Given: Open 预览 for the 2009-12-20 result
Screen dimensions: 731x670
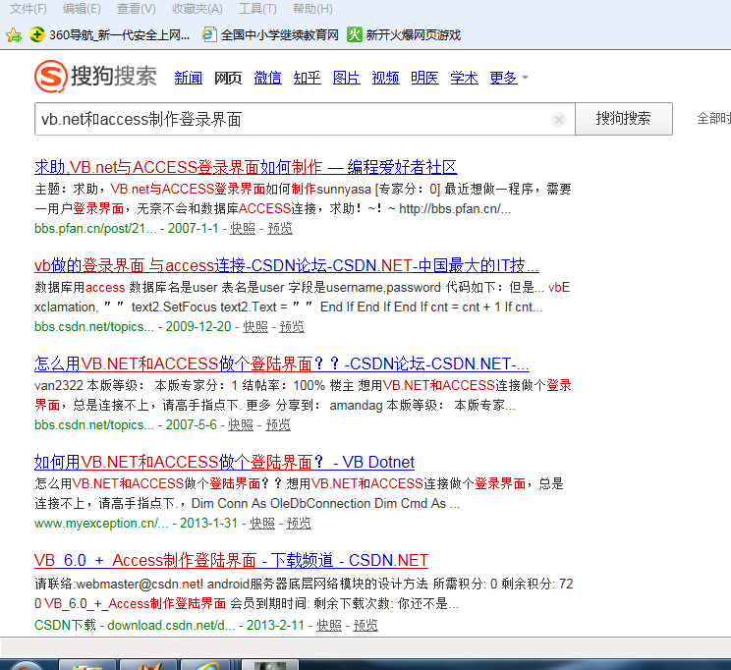Looking at the screenshot, I should tap(292, 327).
